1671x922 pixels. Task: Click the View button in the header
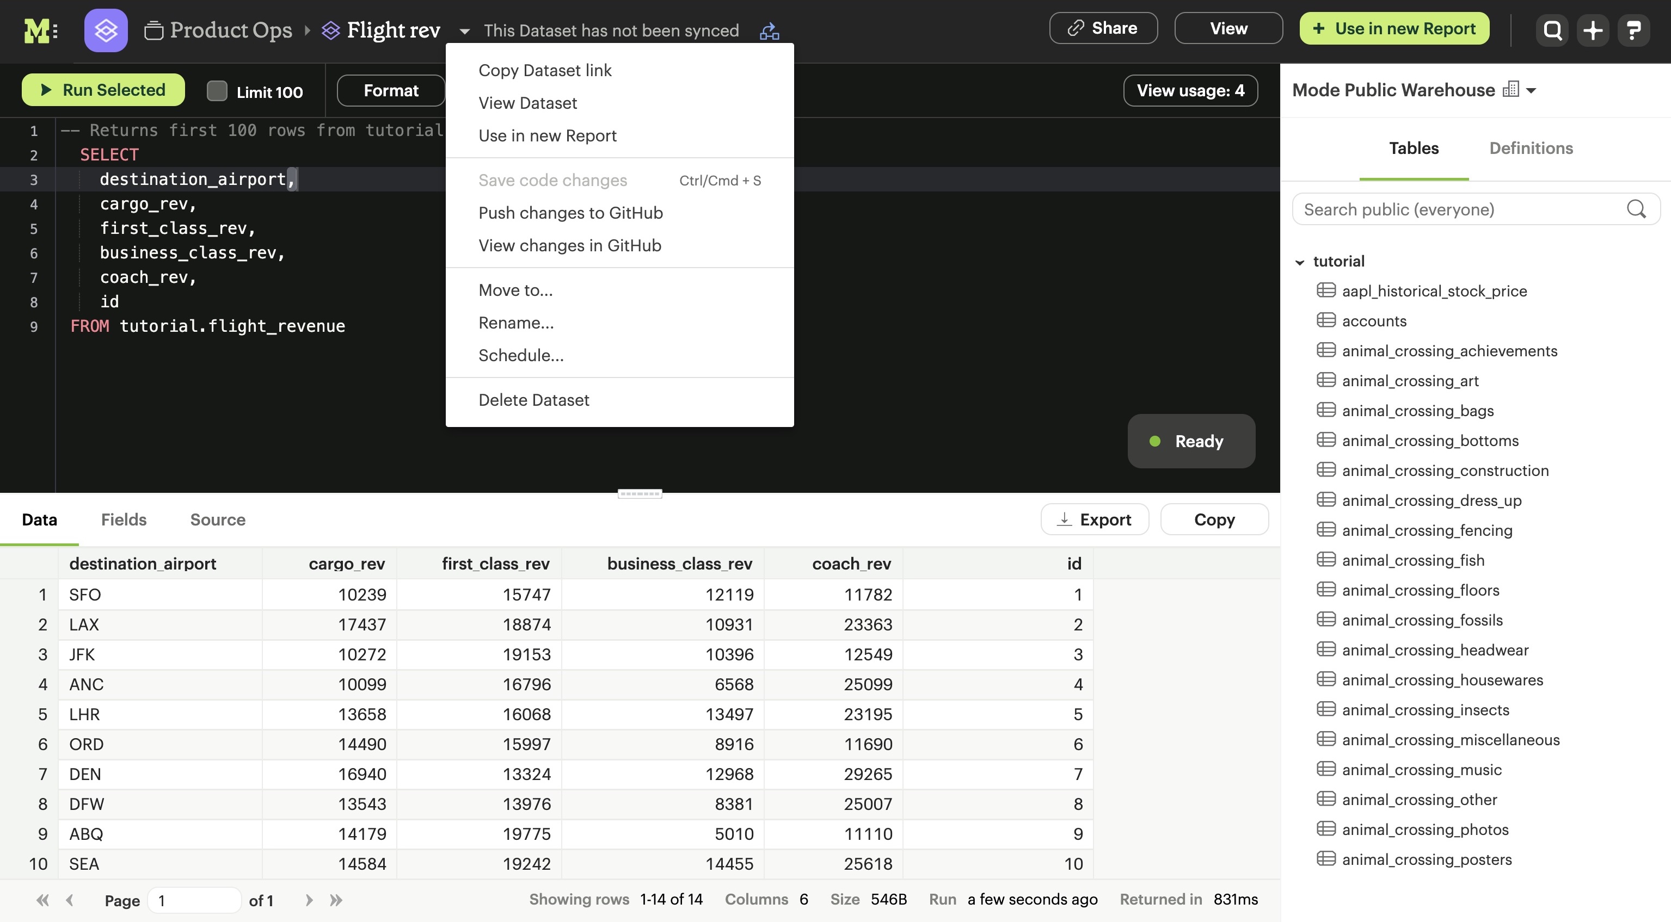click(1228, 28)
